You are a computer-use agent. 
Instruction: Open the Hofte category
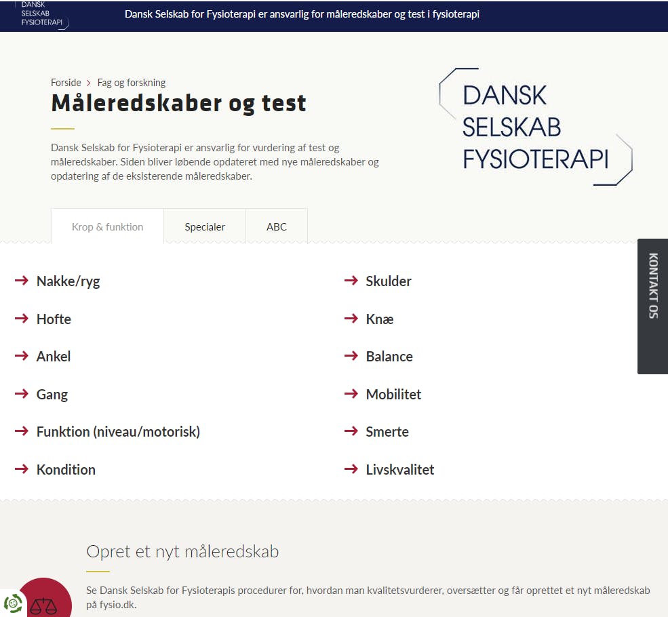54,319
